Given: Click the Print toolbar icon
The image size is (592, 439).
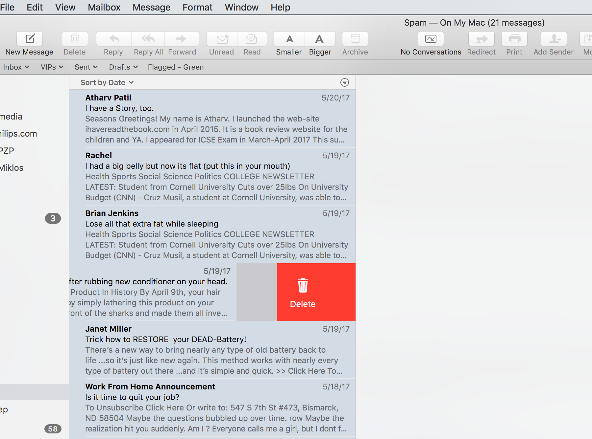Looking at the screenshot, I should coord(514,39).
